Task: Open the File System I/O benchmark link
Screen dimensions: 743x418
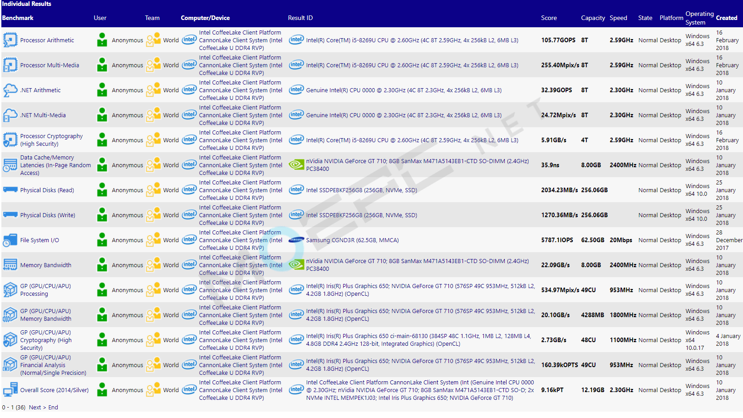Action: coord(39,240)
